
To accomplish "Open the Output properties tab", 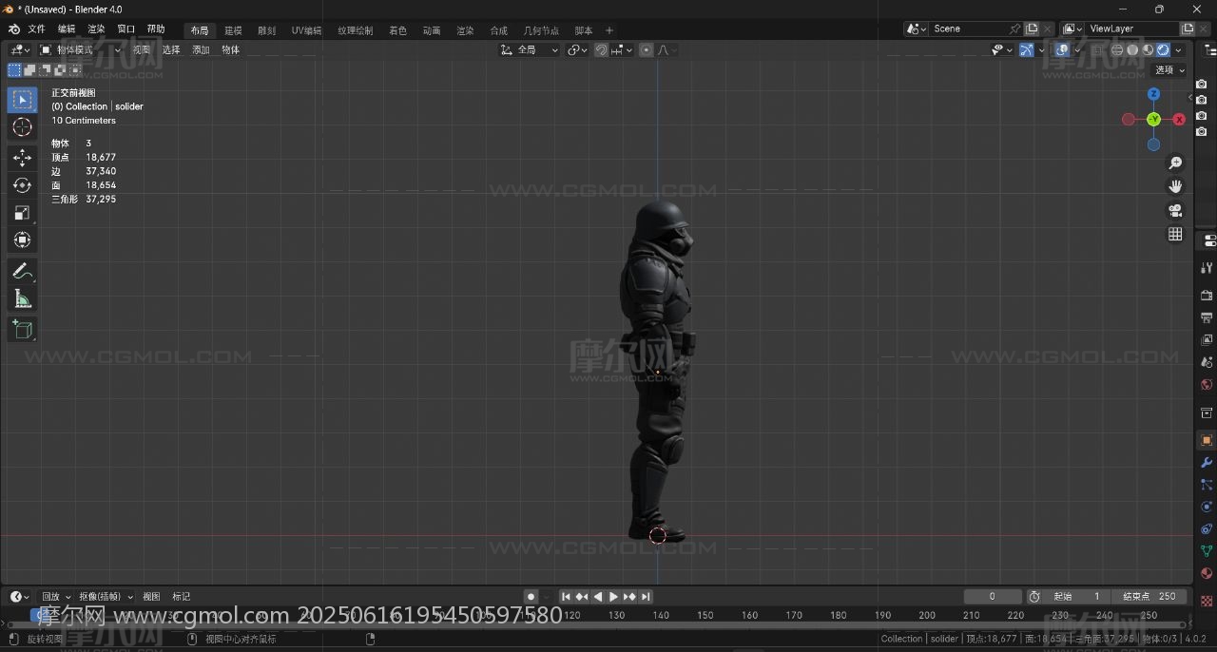I will (1207, 317).
